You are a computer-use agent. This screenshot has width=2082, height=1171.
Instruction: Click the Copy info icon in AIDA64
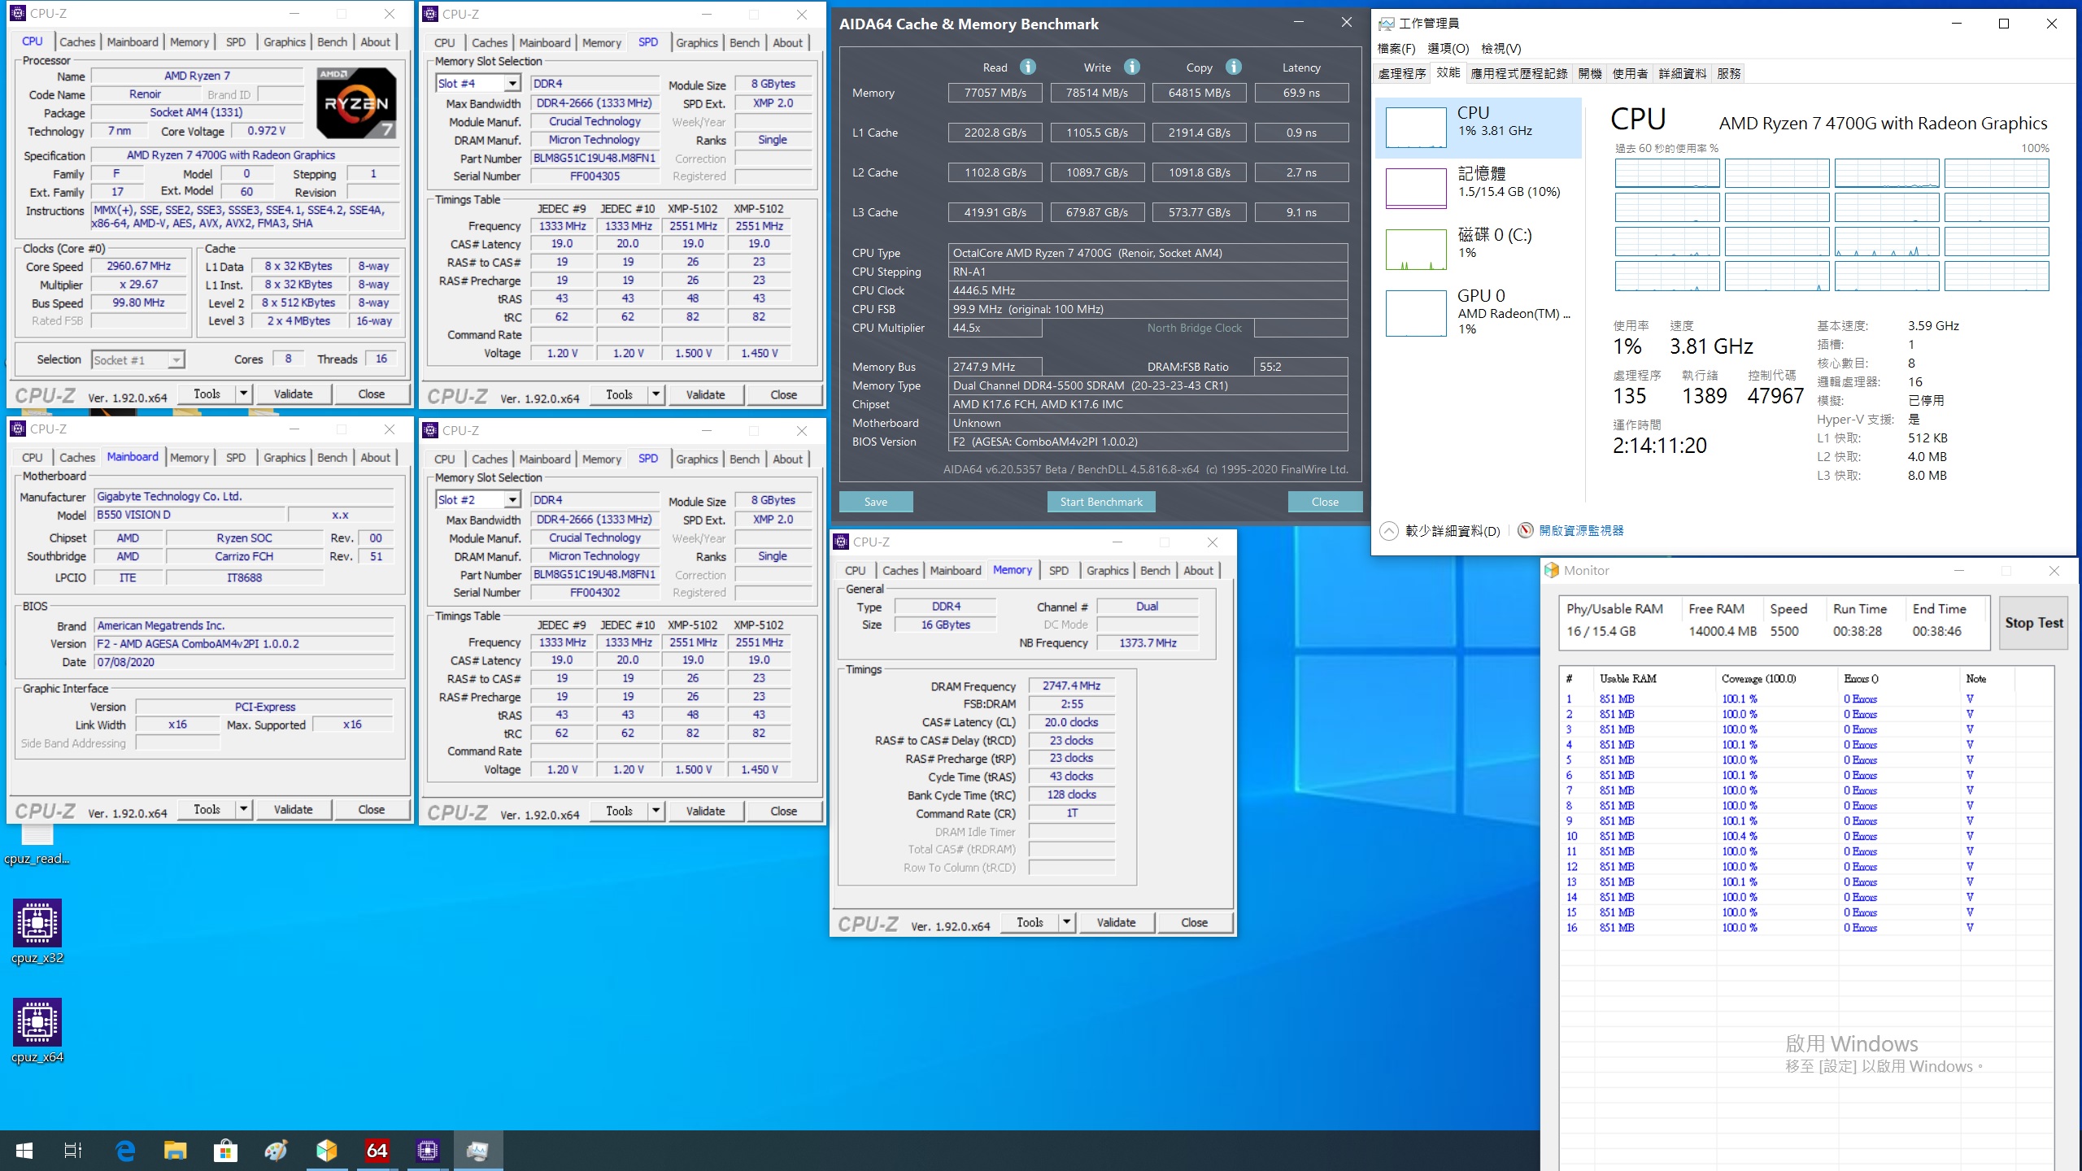(x=1234, y=67)
